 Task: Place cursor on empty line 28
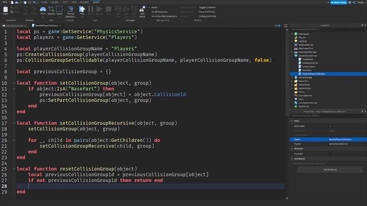pyautogui.click(x=150, y=186)
